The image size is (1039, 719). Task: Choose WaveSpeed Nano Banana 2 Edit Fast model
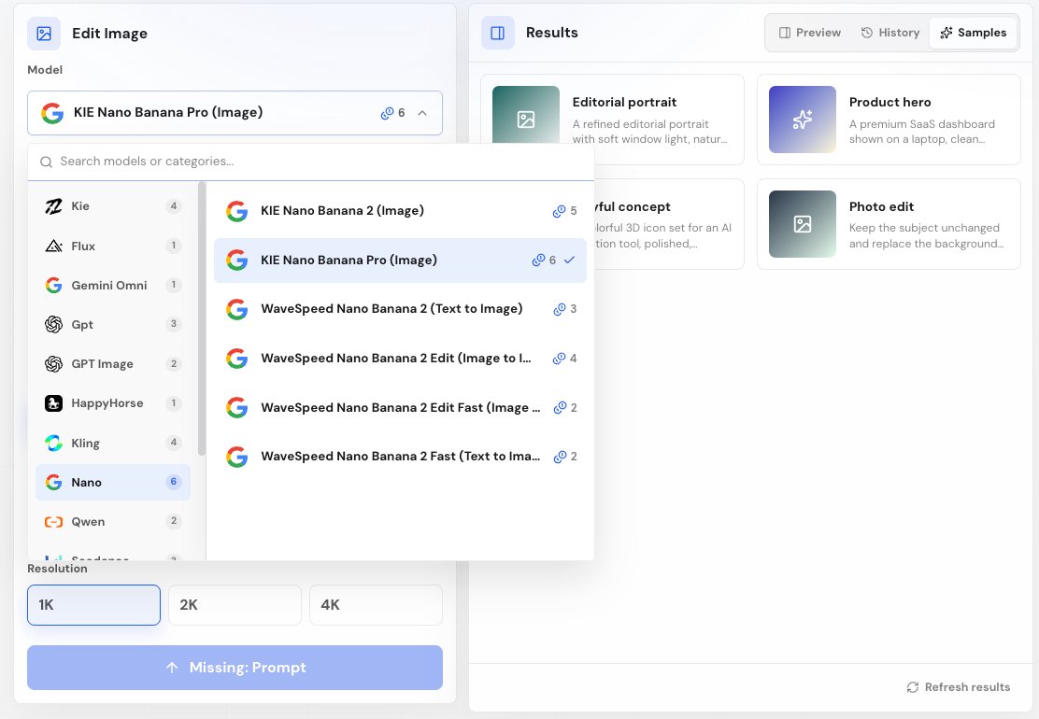point(400,408)
